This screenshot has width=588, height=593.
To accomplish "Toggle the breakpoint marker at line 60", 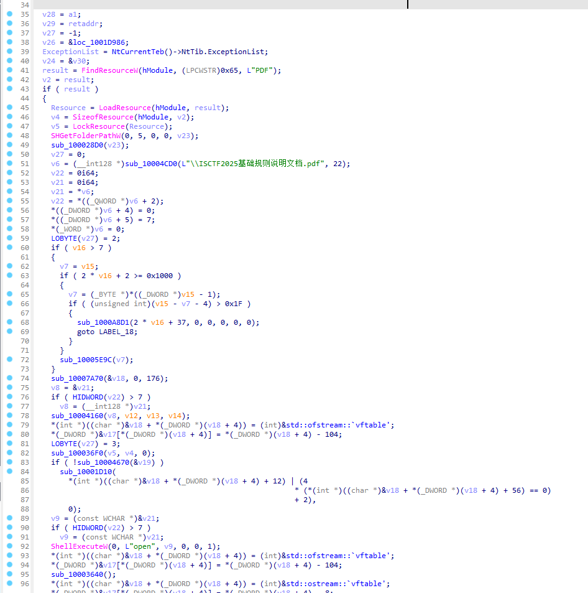I will click(x=9, y=248).
